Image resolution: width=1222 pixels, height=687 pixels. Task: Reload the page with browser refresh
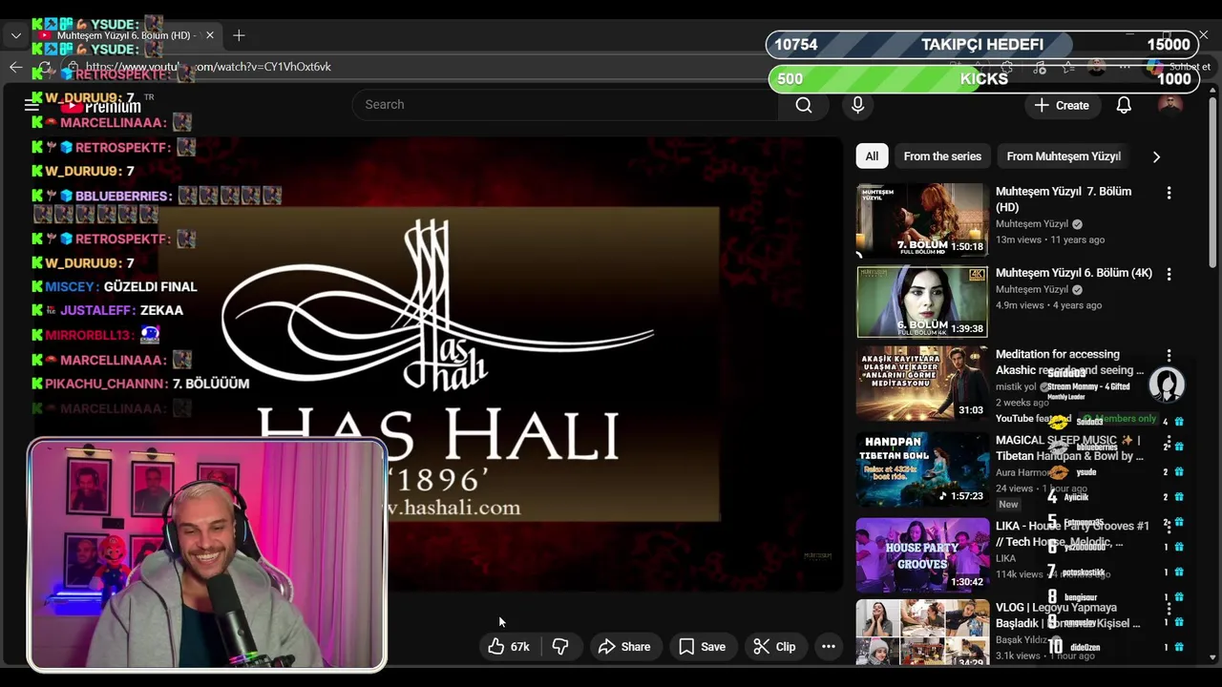[x=45, y=67]
